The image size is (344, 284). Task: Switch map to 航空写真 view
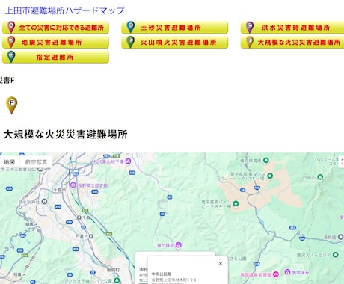(x=36, y=162)
